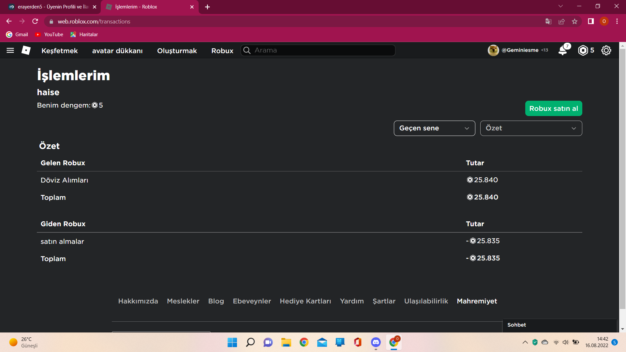Click the Geminiesme profile avatar
The image size is (626, 352).
(493, 50)
